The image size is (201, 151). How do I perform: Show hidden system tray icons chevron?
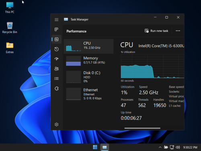pos(160,147)
